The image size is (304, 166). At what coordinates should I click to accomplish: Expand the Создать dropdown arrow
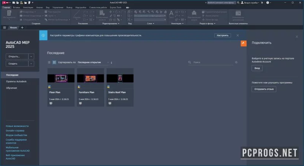(x=31, y=63)
